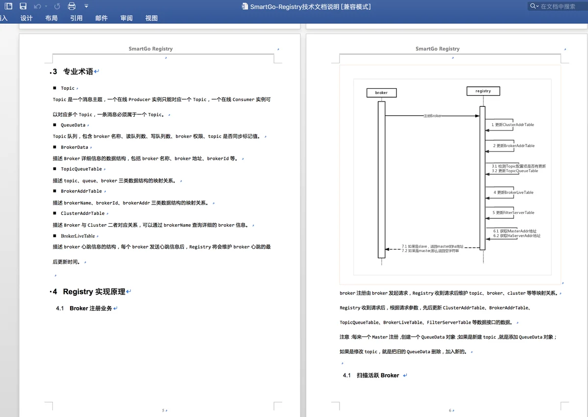Click diagram label 3.2 更新TopicQueueTable
This screenshot has width=588, height=417.
(515, 171)
